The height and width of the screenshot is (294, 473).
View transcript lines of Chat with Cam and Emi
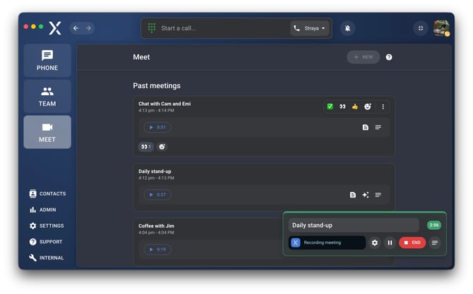click(378, 128)
